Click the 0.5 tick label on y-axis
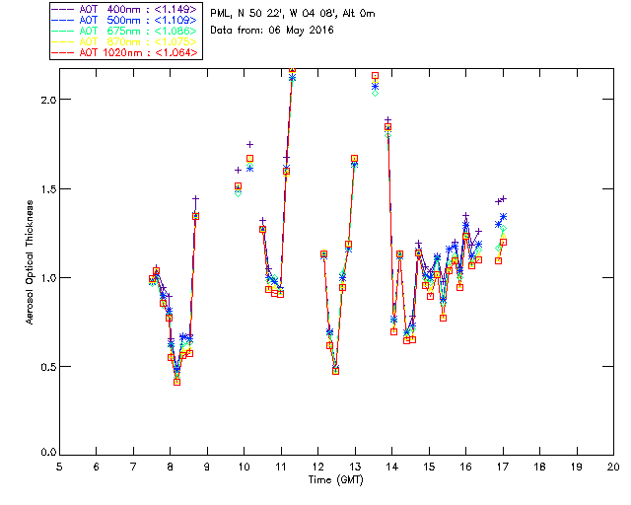This screenshot has width=631, height=505. coord(45,367)
